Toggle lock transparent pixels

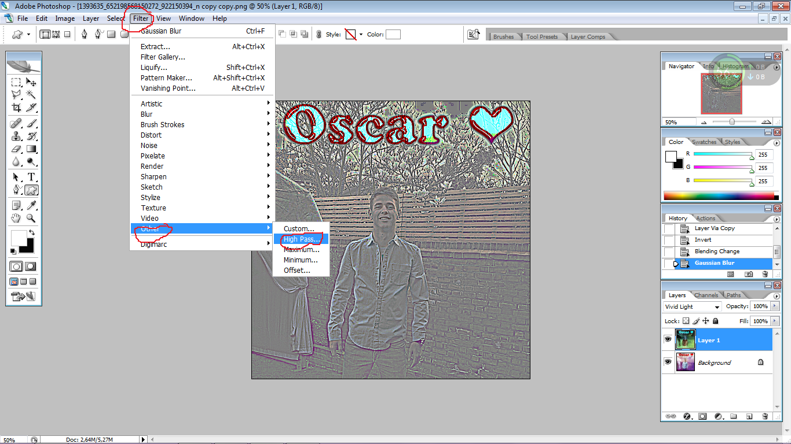coord(686,321)
